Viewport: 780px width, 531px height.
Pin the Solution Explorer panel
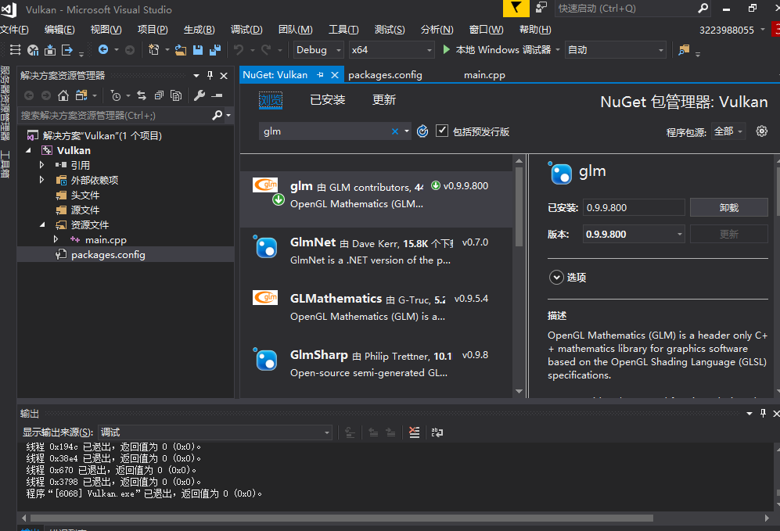210,75
